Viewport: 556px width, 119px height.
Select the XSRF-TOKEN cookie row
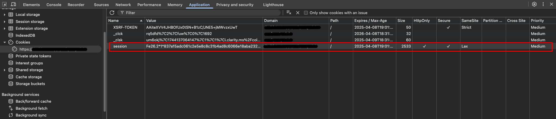coord(331,27)
